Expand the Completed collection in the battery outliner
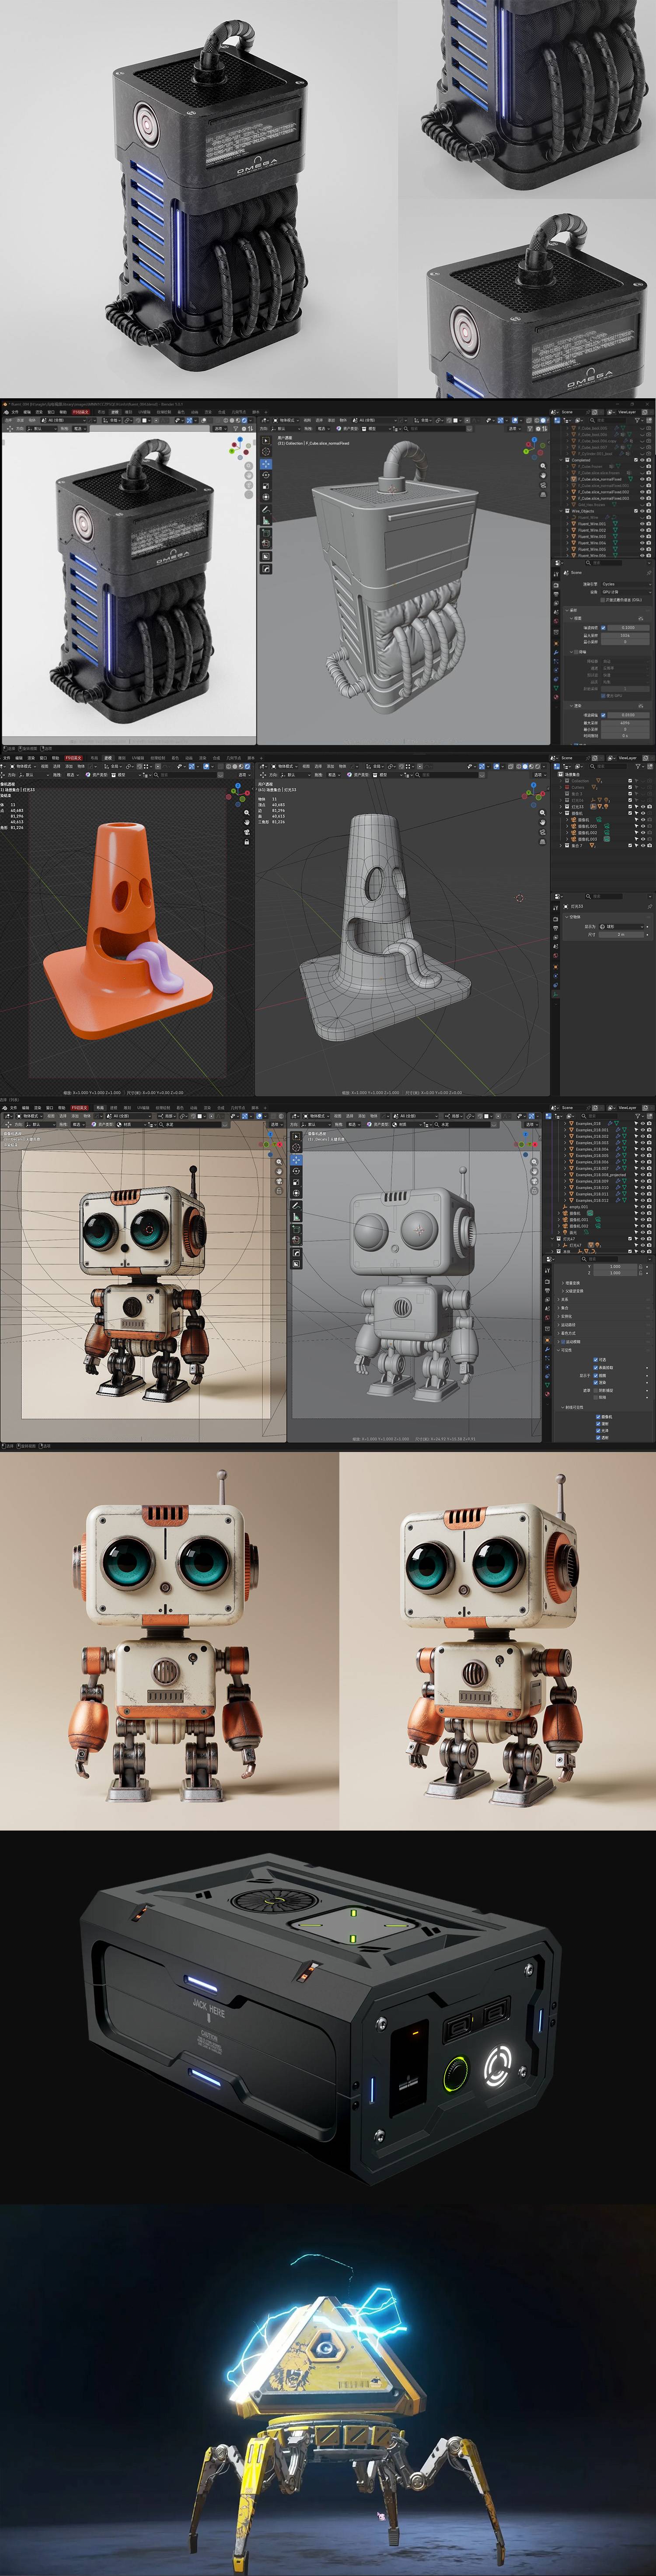The width and height of the screenshot is (656, 2576). pos(562,460)
